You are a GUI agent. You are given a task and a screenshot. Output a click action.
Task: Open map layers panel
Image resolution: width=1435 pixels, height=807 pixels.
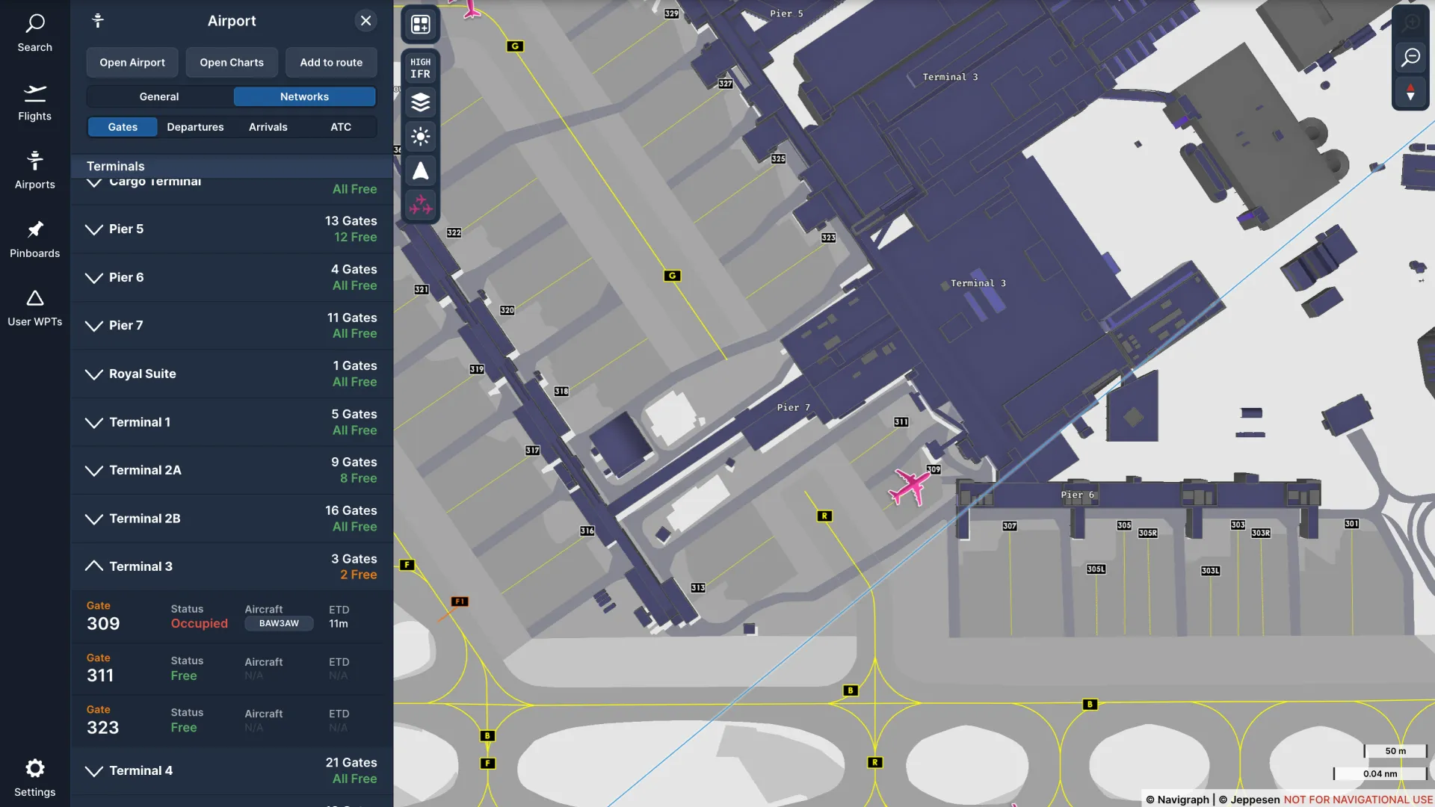tap(421, 102)
